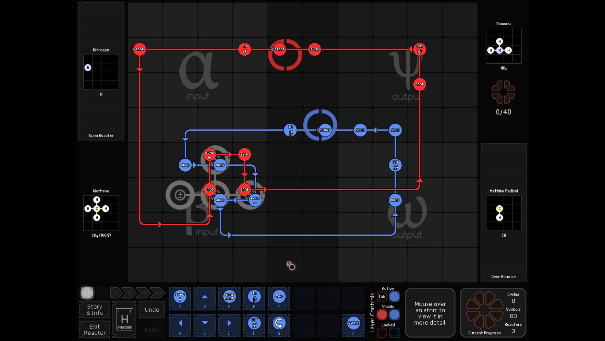The height and width of the screenshot is (341, 605).
Task: Select the Out omega output instruction
Action: point(254,323)
